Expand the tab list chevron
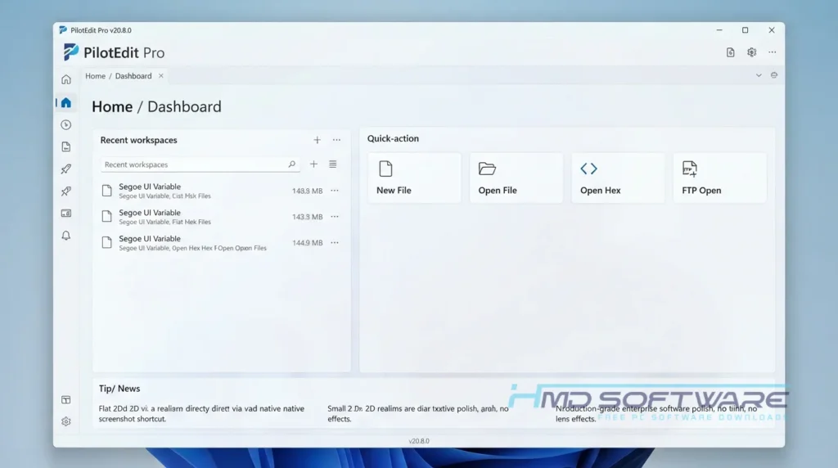The width and height of the screenshot is (838, 468). (759, 75)
